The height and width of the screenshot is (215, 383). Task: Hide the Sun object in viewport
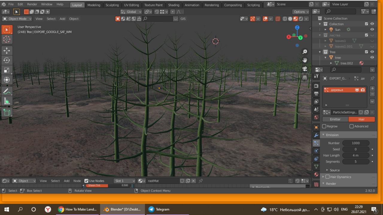[372, 30]
